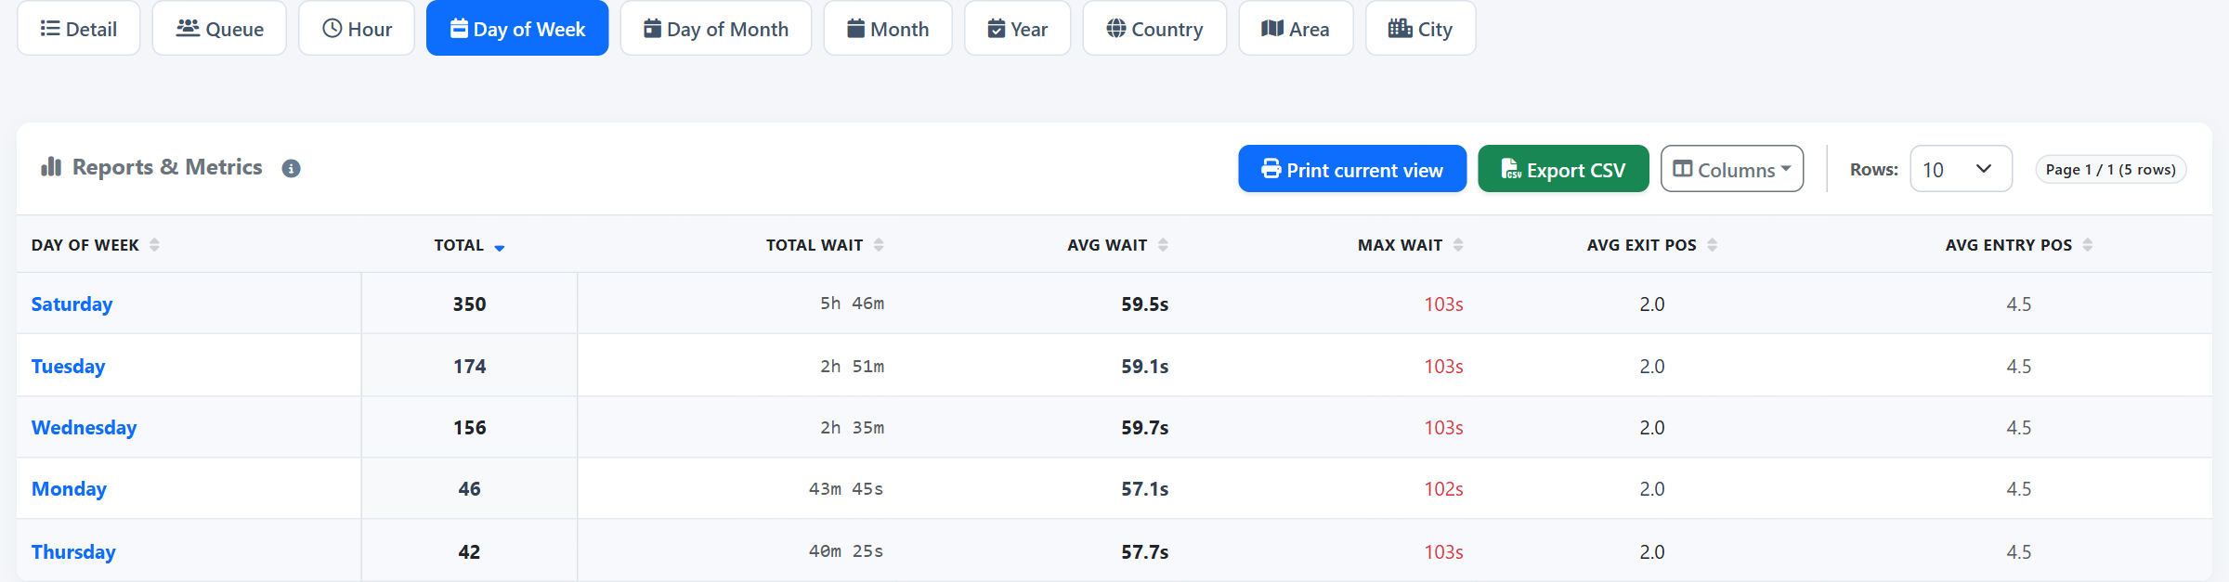2229x582 pixels.
Task: Open the Detail tab
Action: point(79,29)
